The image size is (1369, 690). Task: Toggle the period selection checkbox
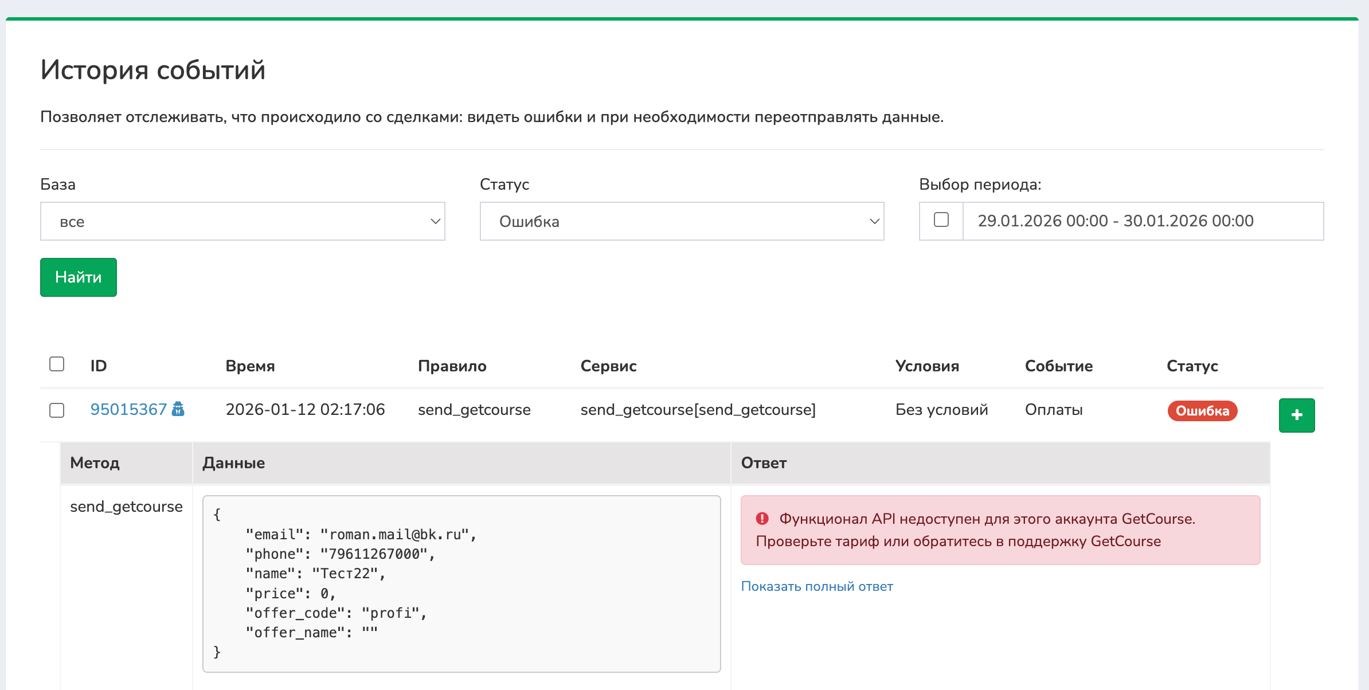tap(941, 220)
